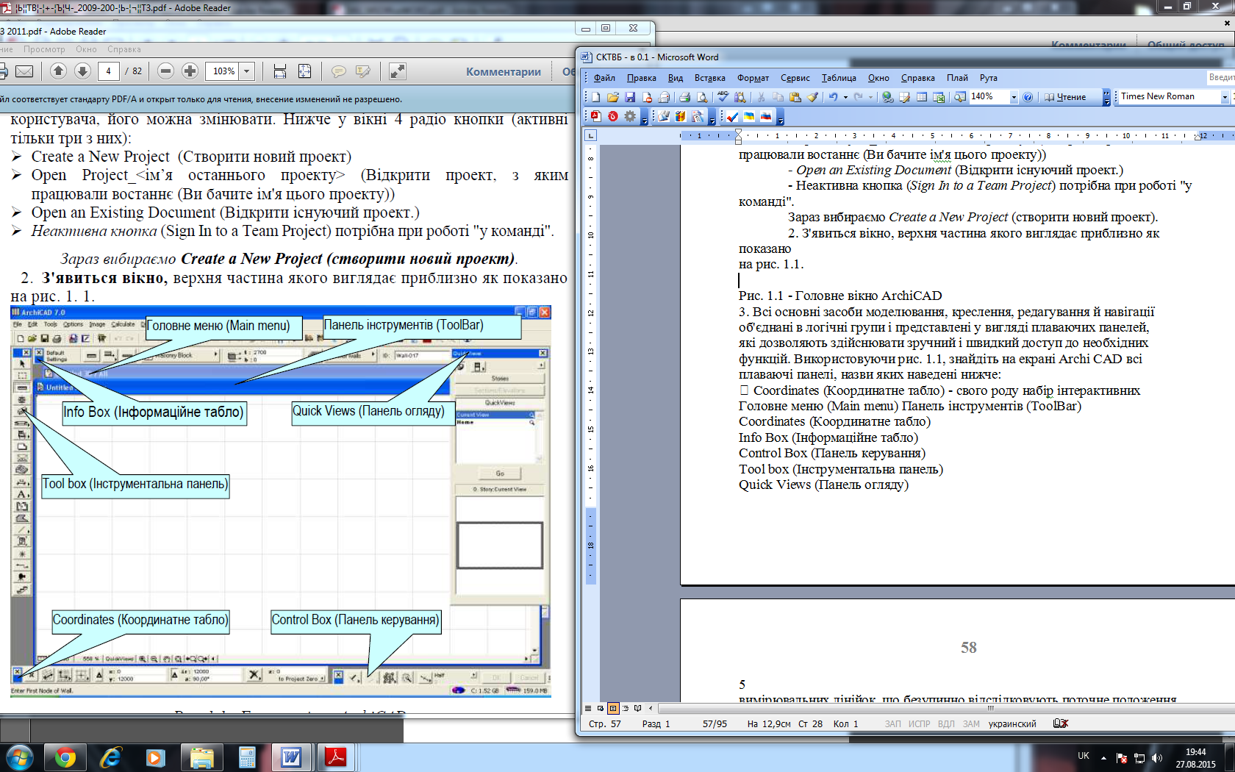Click the red PDF convert icon in Word
The image size is (1235, 772).
[x=595, y=116]
